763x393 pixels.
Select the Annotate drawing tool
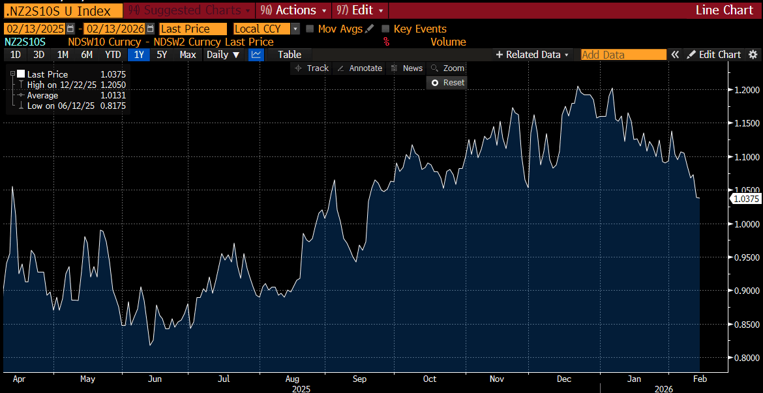pos(360,68)
